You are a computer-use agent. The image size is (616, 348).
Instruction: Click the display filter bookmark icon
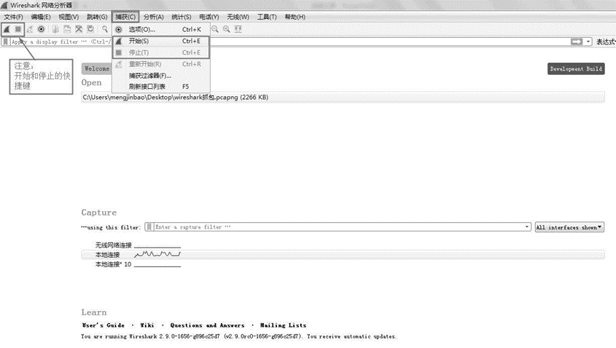click(x=6, y=41)
